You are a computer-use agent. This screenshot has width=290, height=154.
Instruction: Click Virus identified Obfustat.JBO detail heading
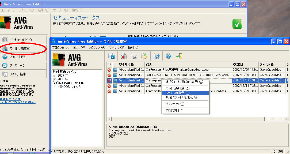point(133,127)
